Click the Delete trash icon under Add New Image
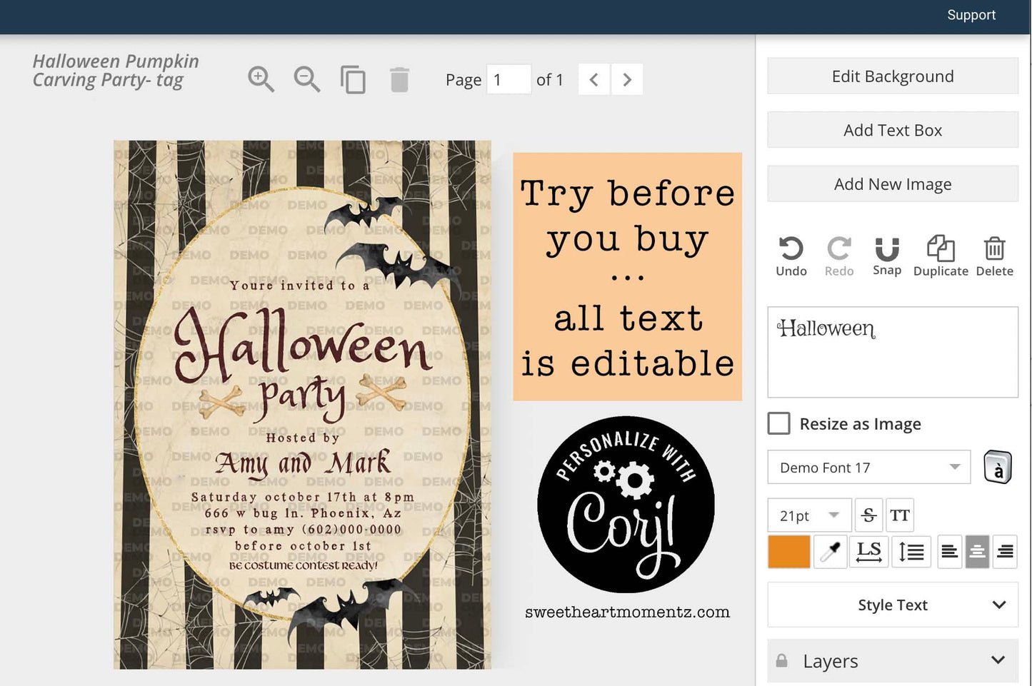This screenshot has width=1032, height=686. click(994, 249)
